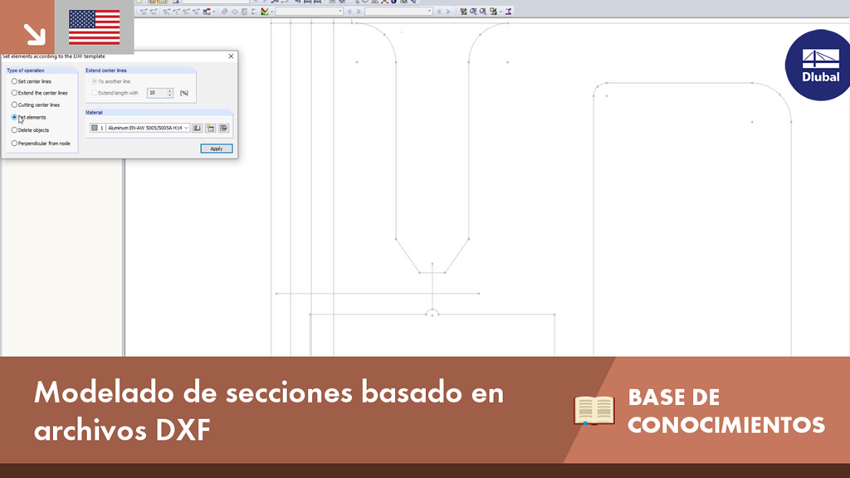This screenshot has height=478, width=850.
Task: Select the Cutting center lines option
Action: [x=14, y=105]
